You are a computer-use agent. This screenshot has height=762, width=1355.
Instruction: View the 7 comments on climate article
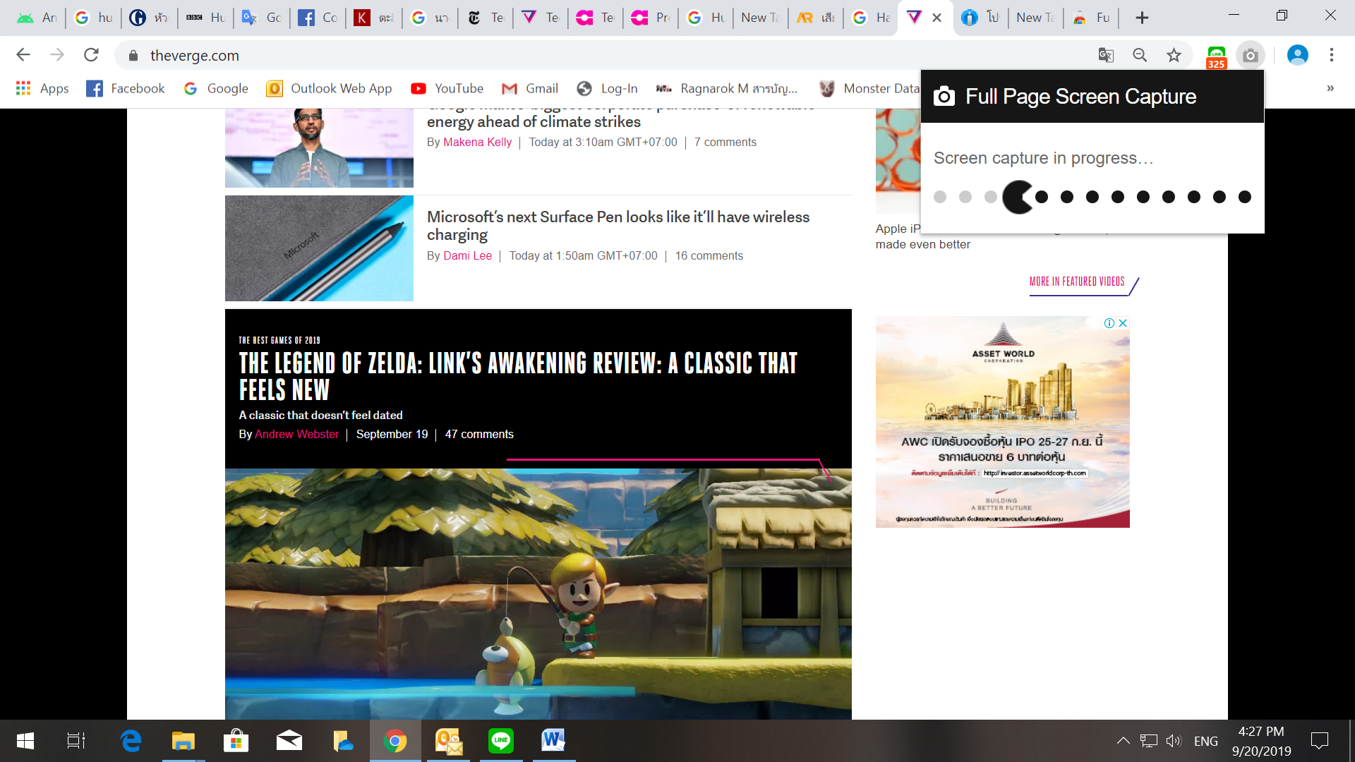[x=725, y=142]
